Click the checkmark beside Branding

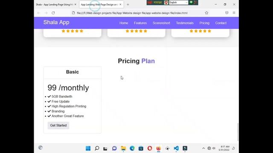(x=49, y=111)
